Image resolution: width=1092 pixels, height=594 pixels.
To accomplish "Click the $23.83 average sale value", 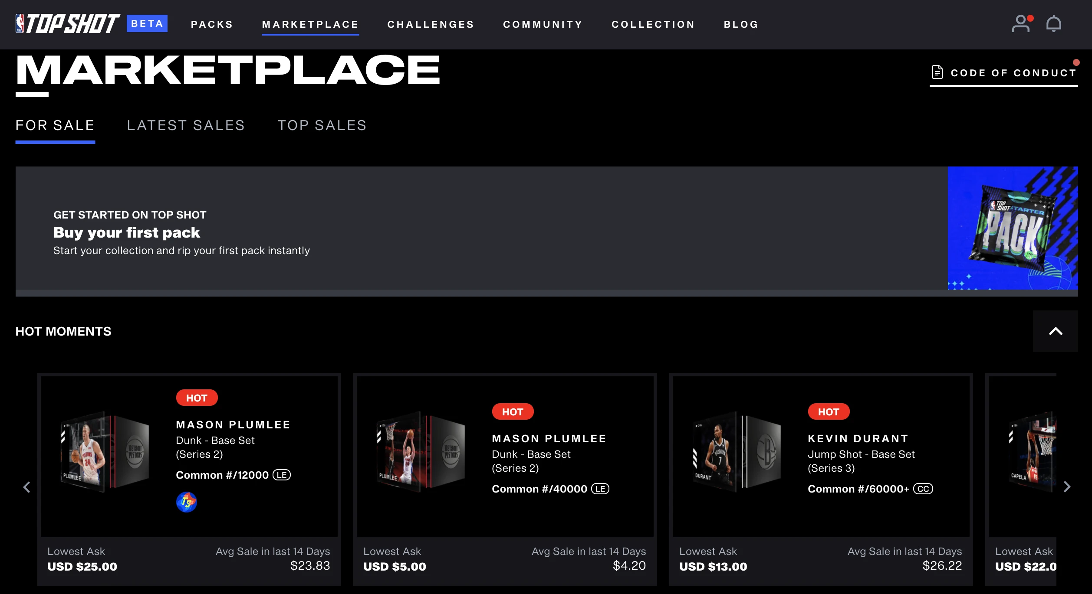I will [x=310, y=566].
